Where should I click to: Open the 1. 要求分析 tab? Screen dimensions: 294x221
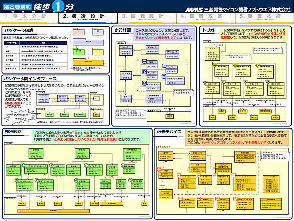[29, 17]
